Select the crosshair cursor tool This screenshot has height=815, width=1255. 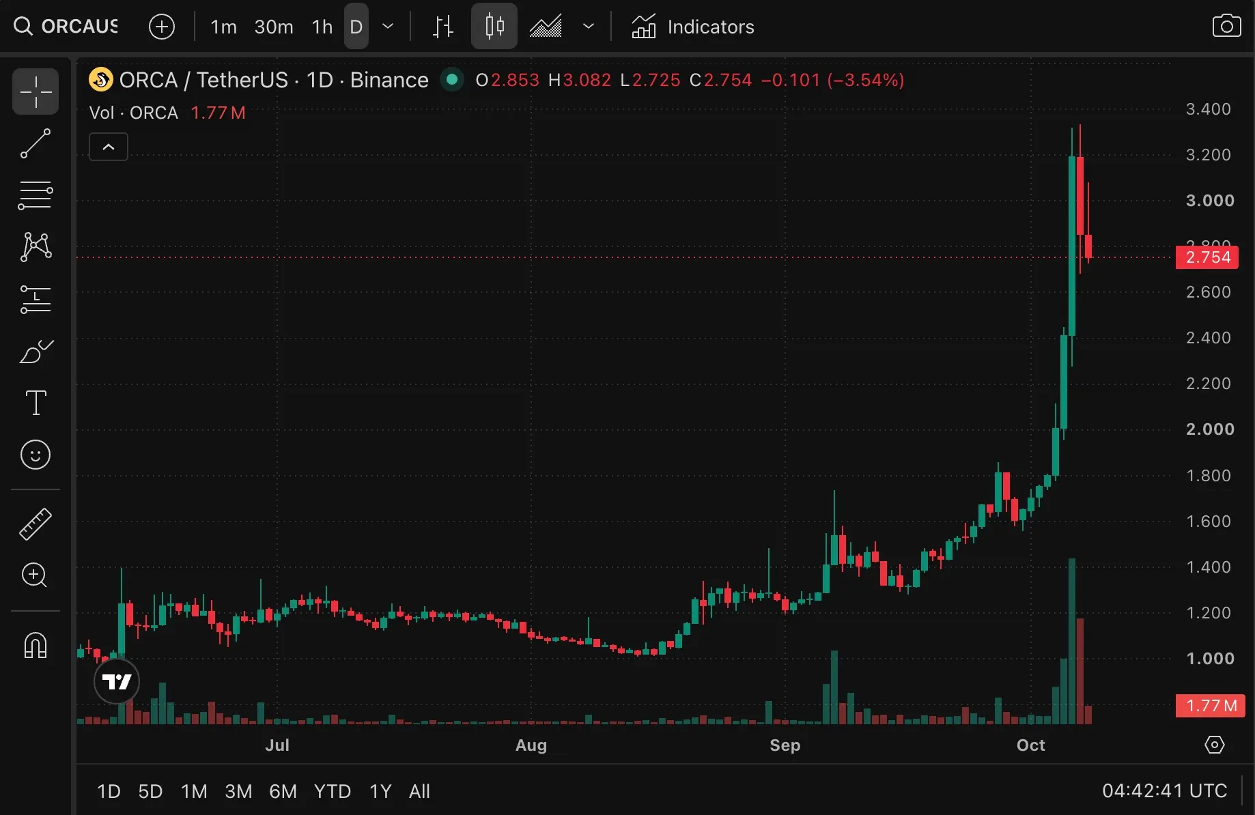(x=36, y=91)
